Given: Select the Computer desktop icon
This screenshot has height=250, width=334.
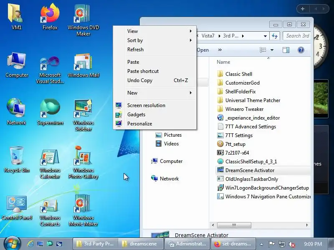Looking at the screenshot, I should [17, 65].
